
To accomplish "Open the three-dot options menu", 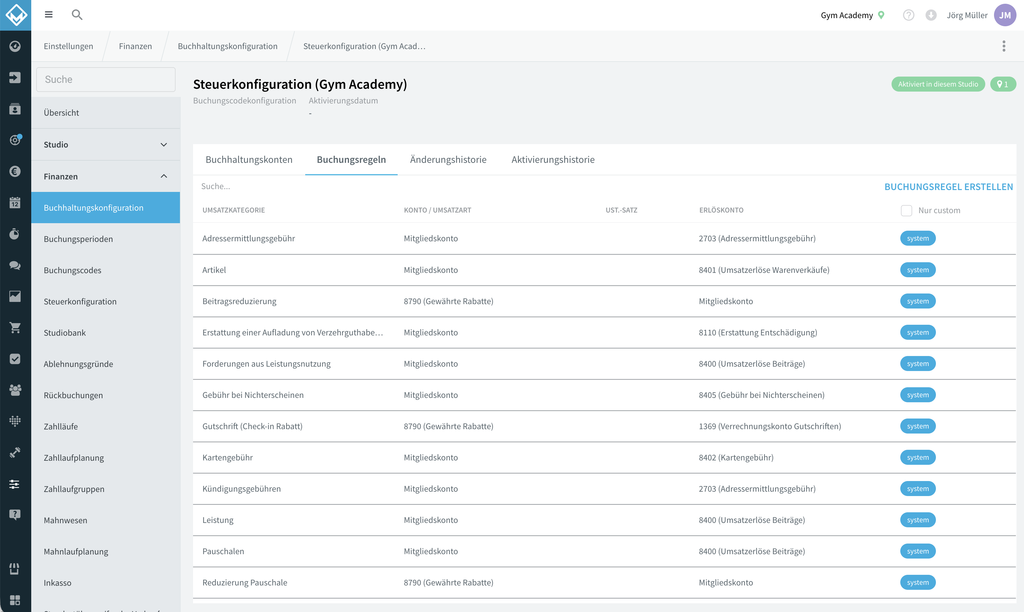I will coord(1004,46).
